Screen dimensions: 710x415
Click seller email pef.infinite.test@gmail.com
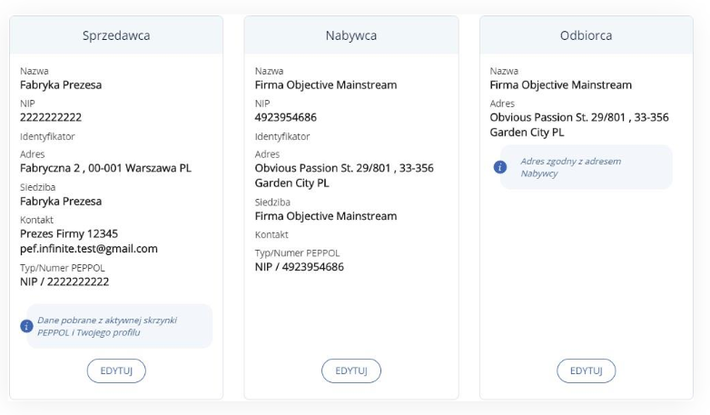click(x=89, y=249)
